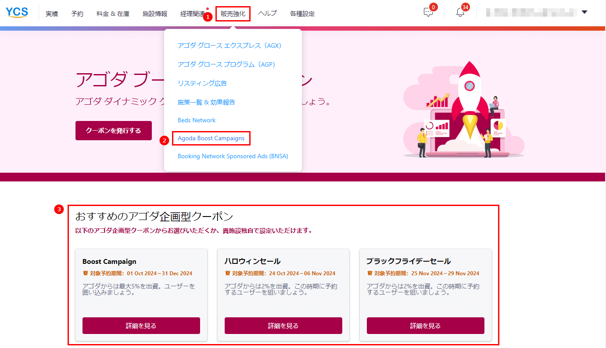606x348 pixels.
Task: Go to Beds Network
Action: 197,120
